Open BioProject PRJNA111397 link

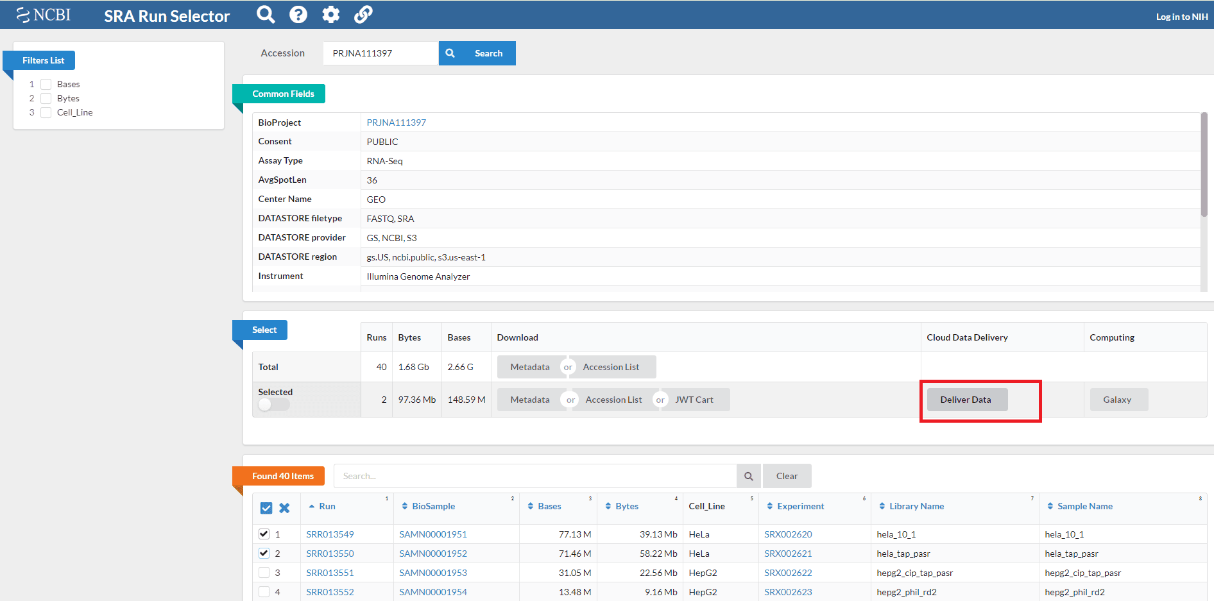397,123
